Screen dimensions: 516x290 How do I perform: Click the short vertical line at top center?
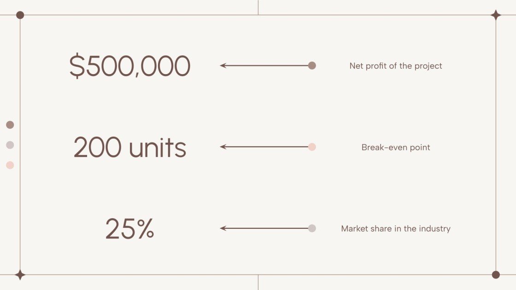point(258,7)
